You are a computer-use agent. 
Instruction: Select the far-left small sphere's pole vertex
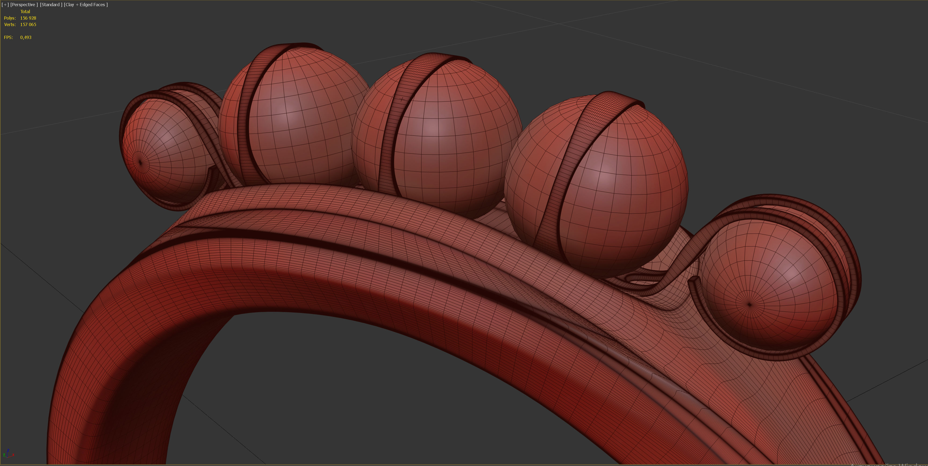141,162
